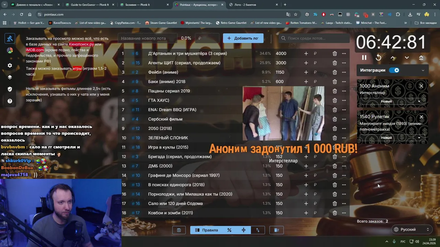This screenshot has height=247, width=440.
Task: Add amount to Фейбл (аниме) with plus
Action: point(306,72)
